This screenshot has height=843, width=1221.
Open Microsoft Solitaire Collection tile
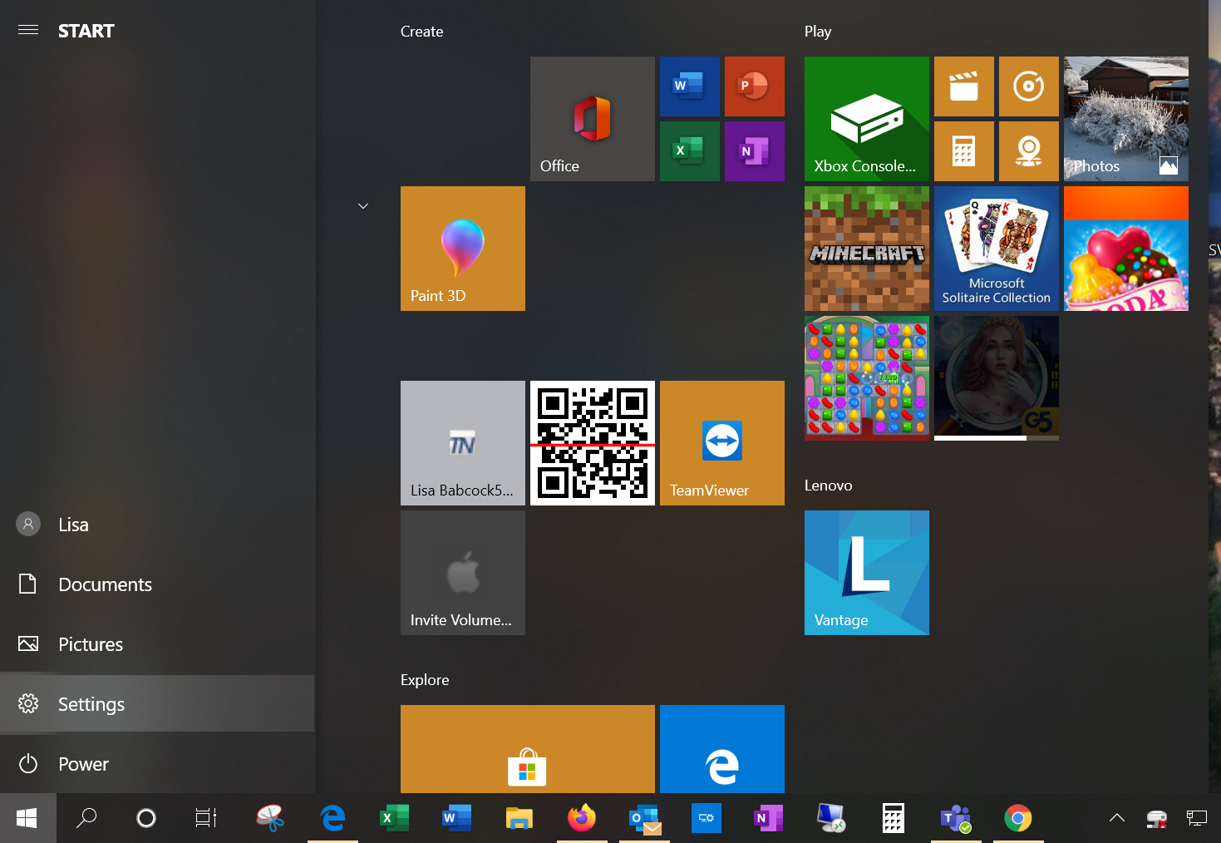[x=996, y=249]
